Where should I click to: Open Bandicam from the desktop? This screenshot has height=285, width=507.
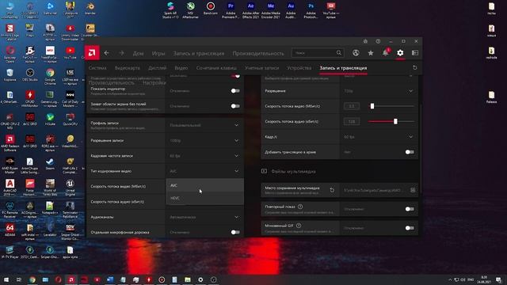[x=211, y=9]
